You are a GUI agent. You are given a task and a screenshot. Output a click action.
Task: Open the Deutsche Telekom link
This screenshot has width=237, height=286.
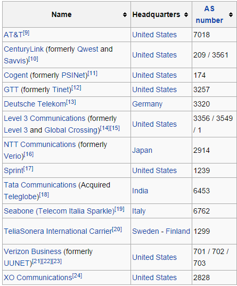coord(35,104)
